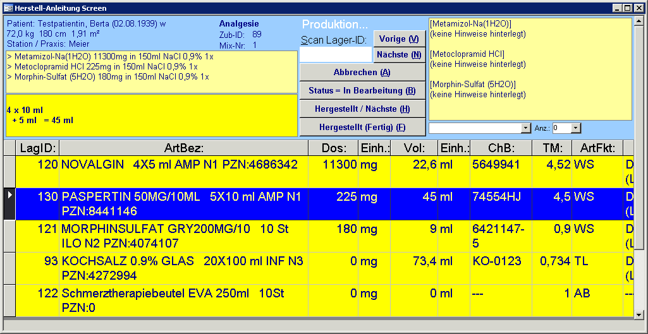Click [Metoclopramid HCl] note in hints panel
The image size is (648, 334).
click(x=467, y=54)
